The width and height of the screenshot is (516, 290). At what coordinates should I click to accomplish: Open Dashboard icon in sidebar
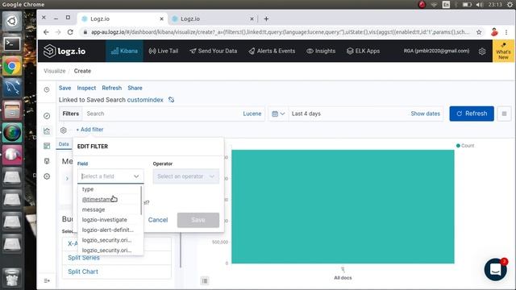pyautogui.click(x=47, y=146)
